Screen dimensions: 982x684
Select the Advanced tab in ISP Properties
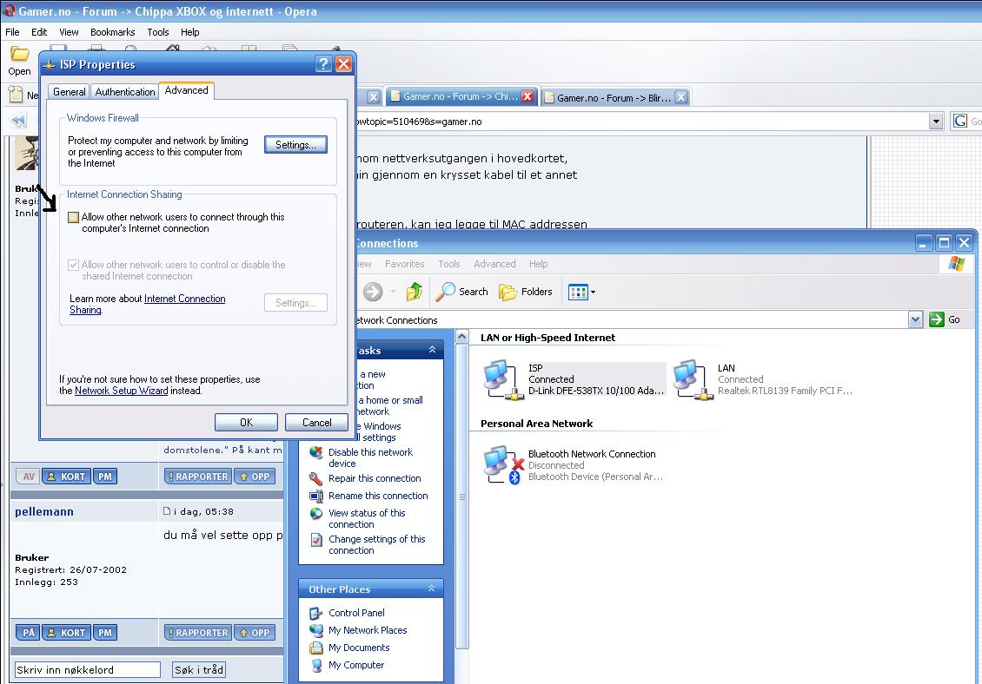pyautogui.click(x=187, y=90)
